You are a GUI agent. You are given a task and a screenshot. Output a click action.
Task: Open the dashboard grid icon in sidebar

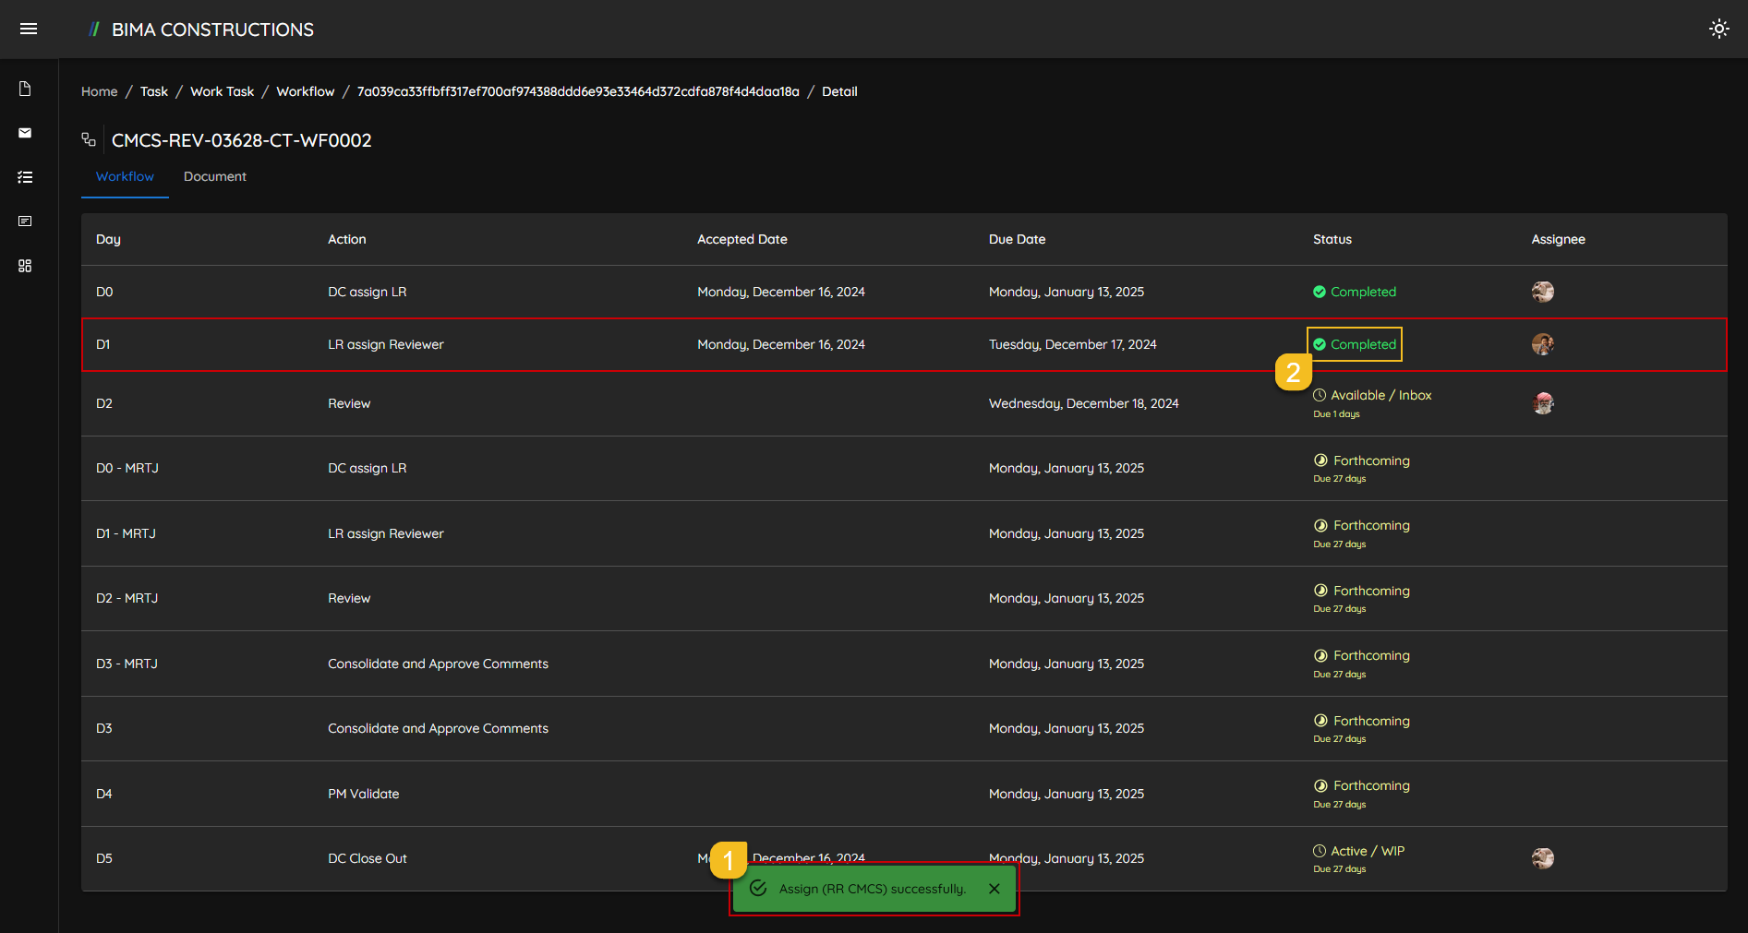25,266
